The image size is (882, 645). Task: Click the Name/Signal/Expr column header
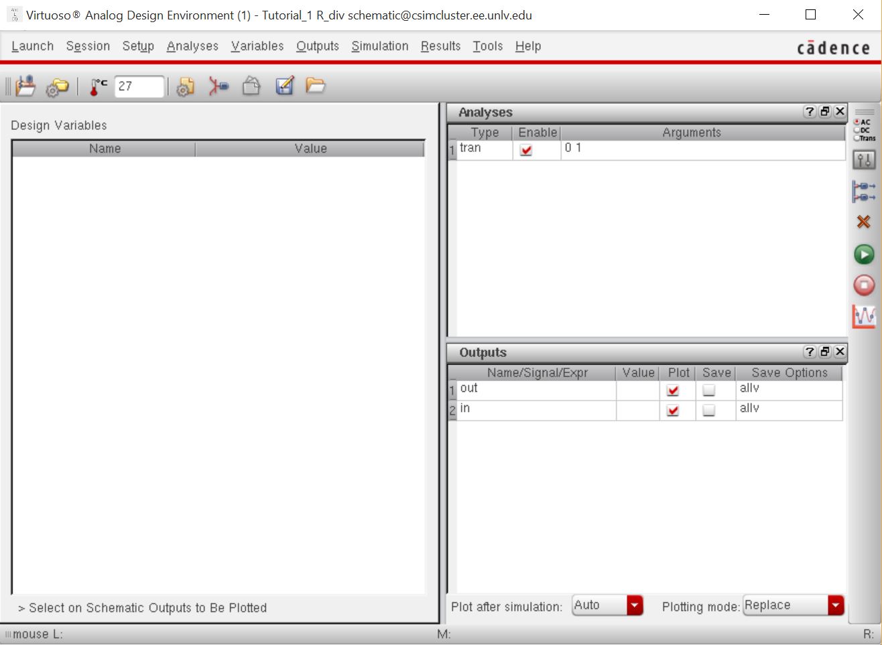[537, 373]
